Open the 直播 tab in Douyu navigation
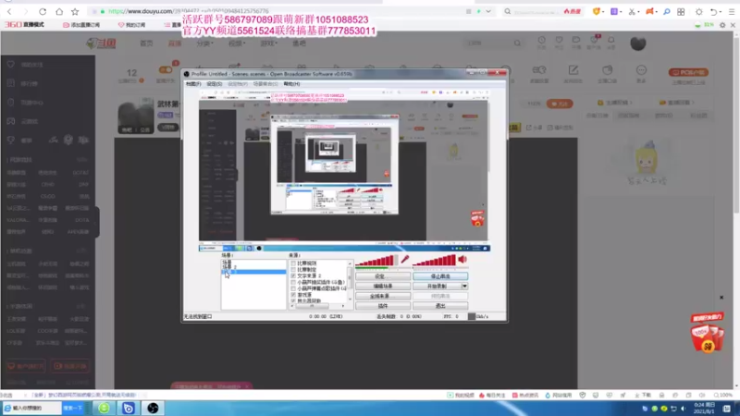Viewport: 740px width, 416px height. (x=175, y=43)
